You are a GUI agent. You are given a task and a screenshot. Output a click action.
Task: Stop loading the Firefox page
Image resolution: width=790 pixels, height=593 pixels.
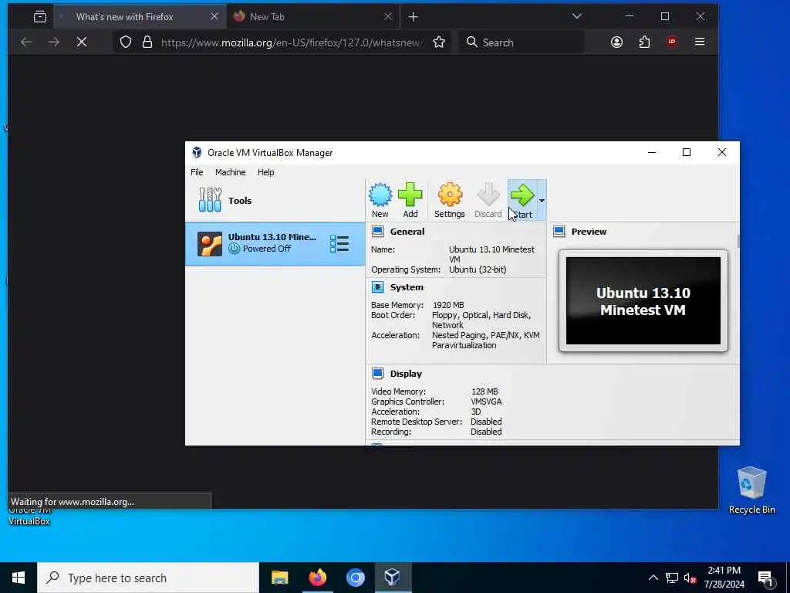(82, 42)
